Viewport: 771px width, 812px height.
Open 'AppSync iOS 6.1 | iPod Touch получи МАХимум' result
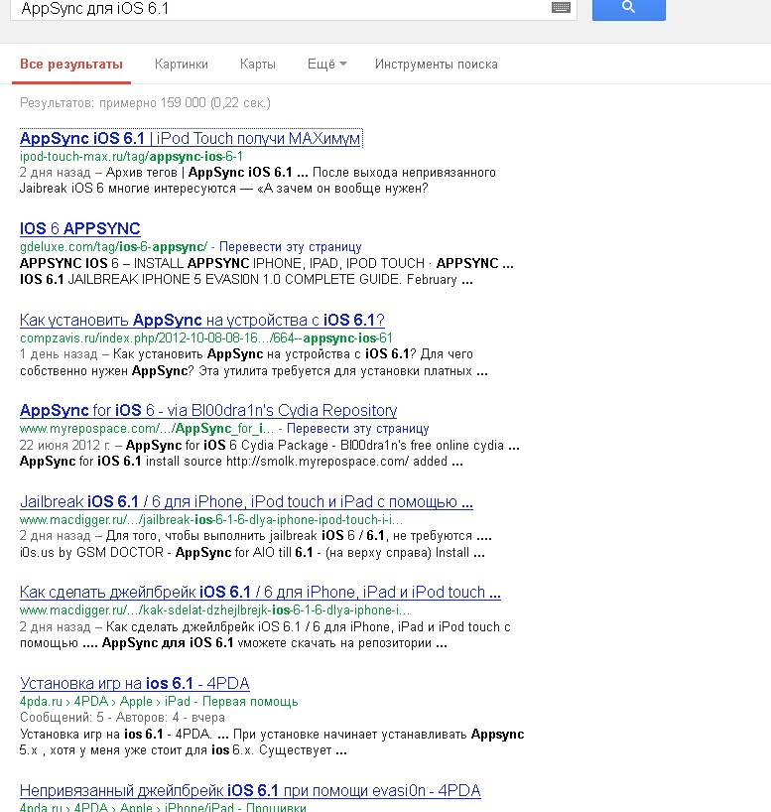coord(191,138)
